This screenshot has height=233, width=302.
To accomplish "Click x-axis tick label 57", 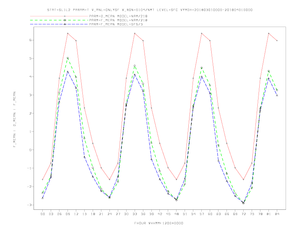I will pos(202,214).
